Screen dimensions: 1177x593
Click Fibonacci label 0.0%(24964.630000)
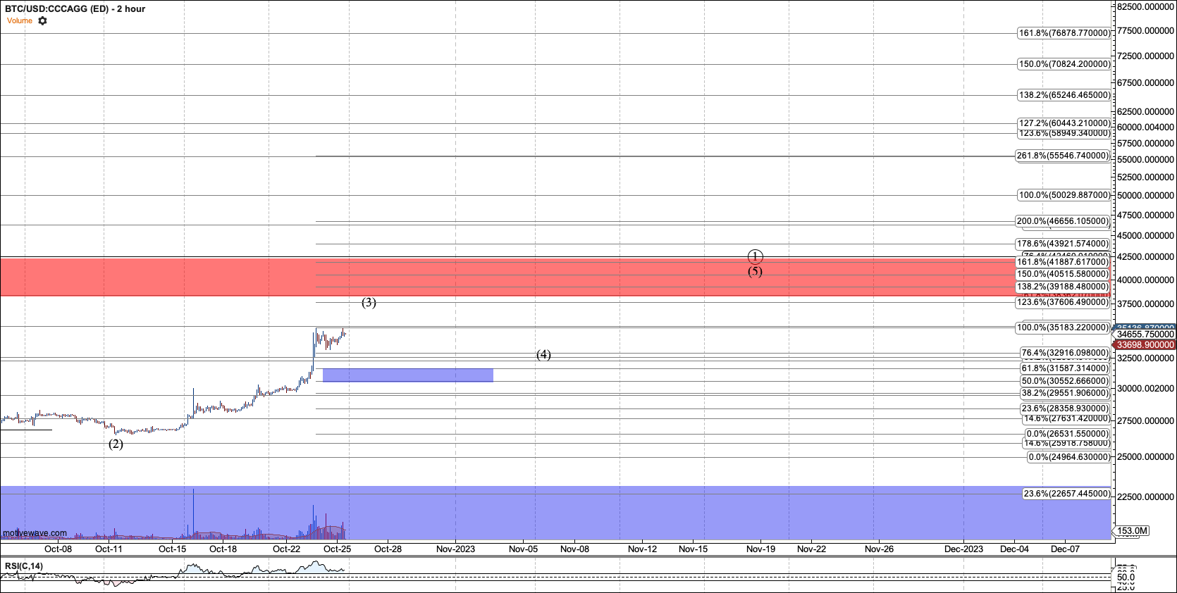point(1069,457)
